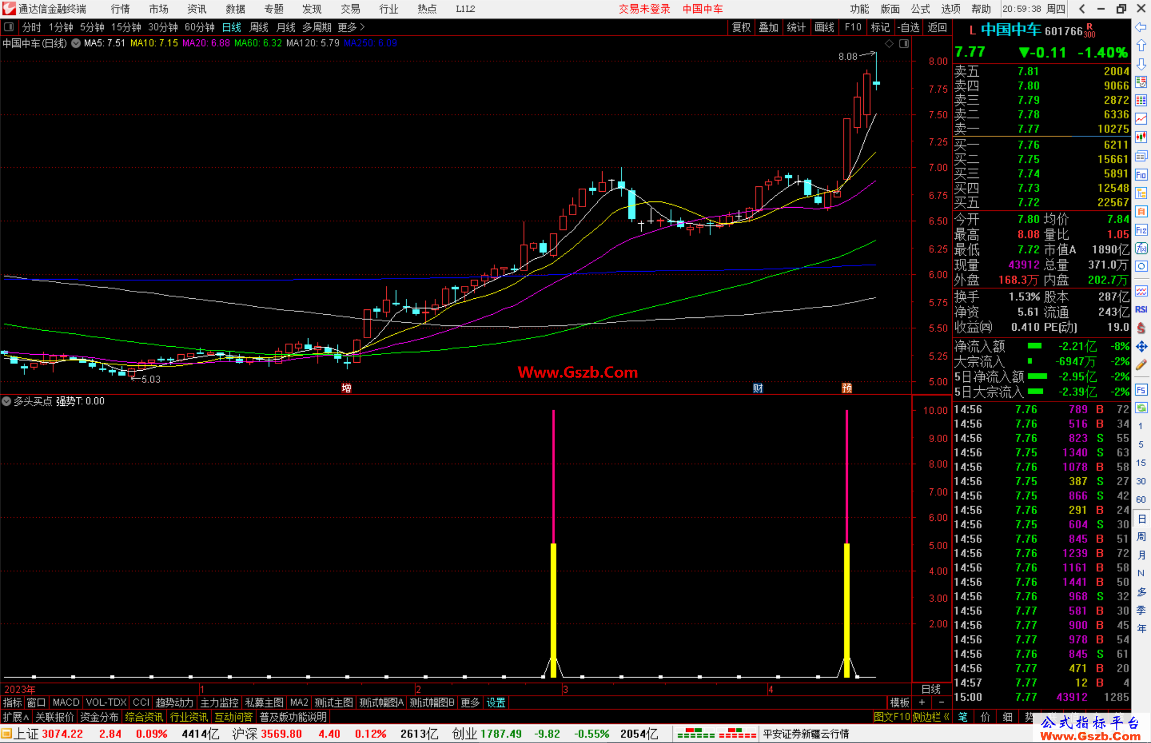This screenshot has height=743, width=1151.
Task: Click the green refresh icon in sidebar
Action: tap(1141, 408)
